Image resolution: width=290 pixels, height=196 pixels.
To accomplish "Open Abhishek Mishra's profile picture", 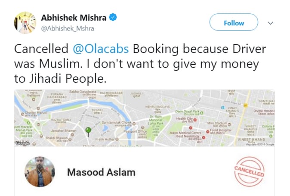I will point(25,22).
